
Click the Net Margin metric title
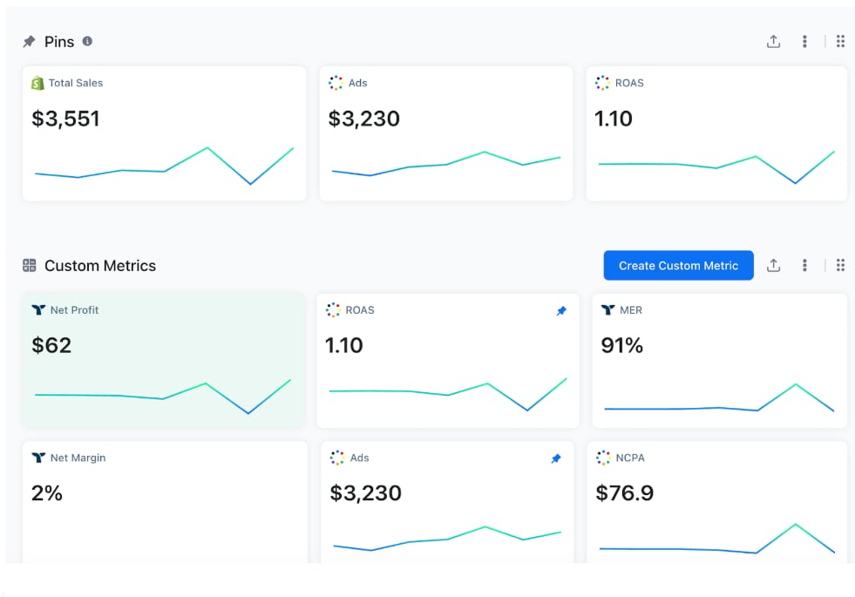point(78,458)
